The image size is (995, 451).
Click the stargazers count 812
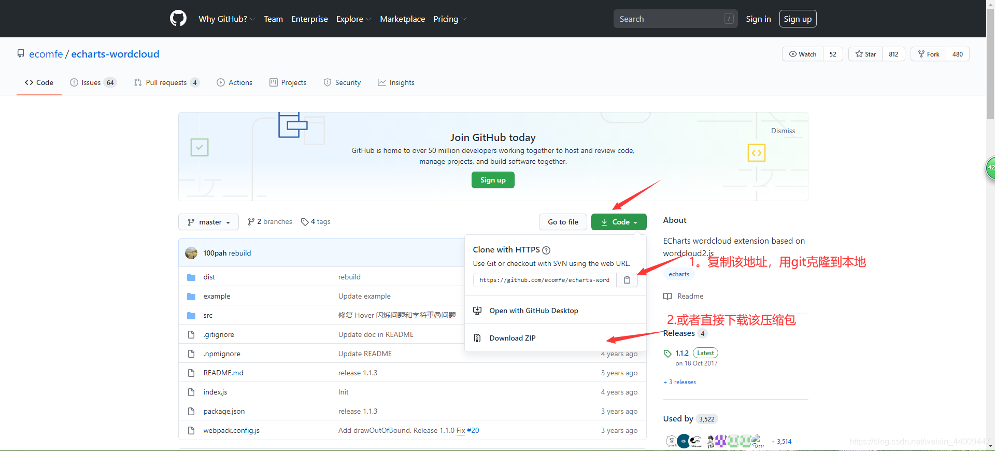pyautogui.click(x=893, y=54)
